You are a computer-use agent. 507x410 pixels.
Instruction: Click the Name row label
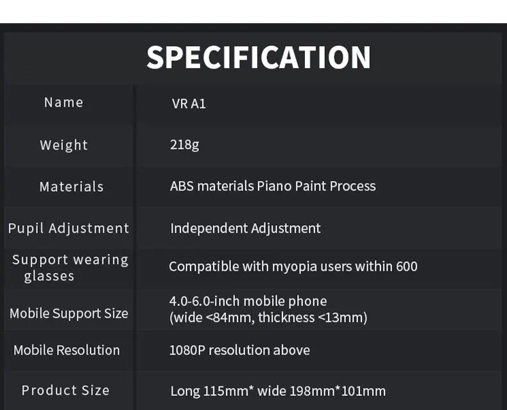tap(64, 103)
